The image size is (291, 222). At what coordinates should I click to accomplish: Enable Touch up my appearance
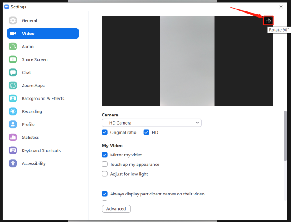(x=105, y=164)
